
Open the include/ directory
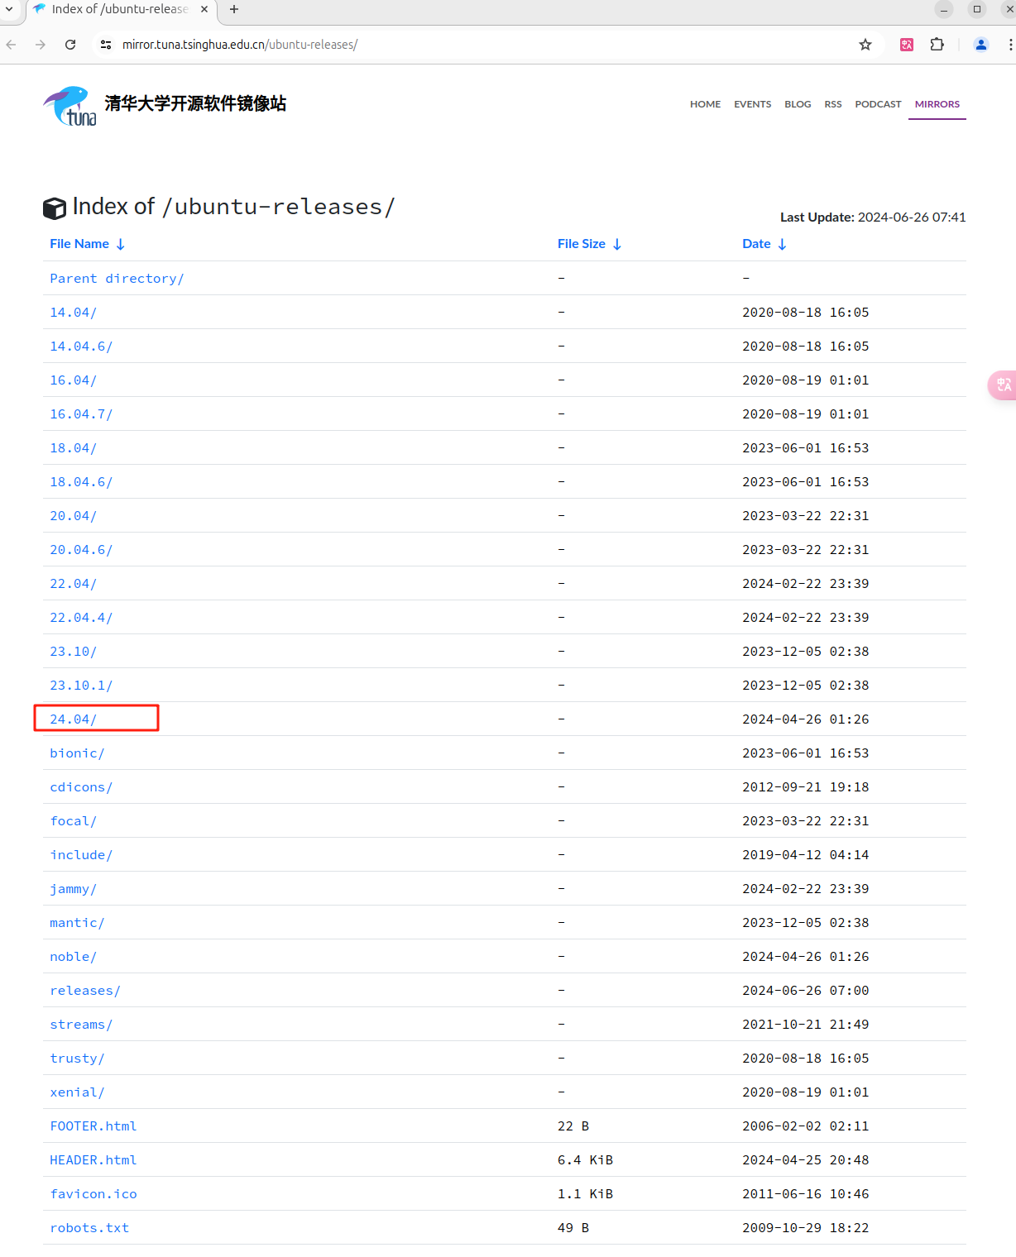point(81,855)
